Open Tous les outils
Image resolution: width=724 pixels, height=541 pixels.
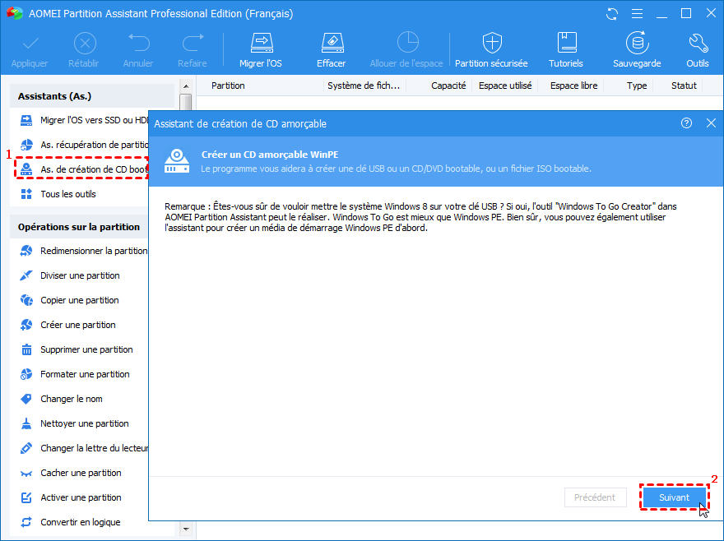point(58,194)
